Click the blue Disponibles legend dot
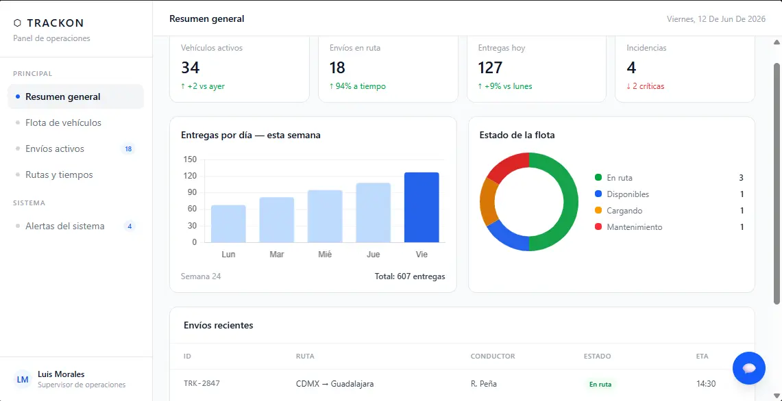Image resolution: width=782 pixels, height=401 pixels. (598, 194)
